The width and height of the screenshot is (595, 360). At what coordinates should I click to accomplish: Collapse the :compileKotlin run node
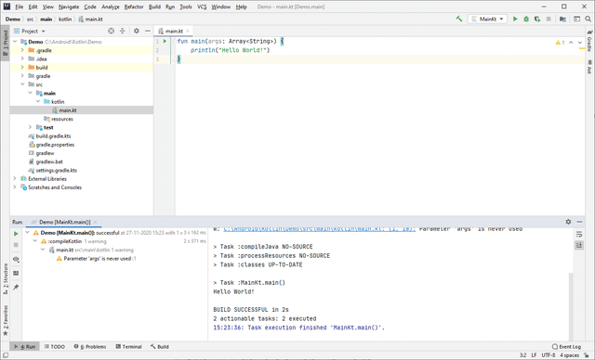[35, 241]
